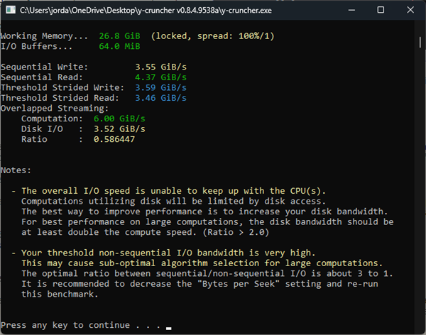Click the Notes: heading text
426x335 pixels.
(x=16, y=170)
